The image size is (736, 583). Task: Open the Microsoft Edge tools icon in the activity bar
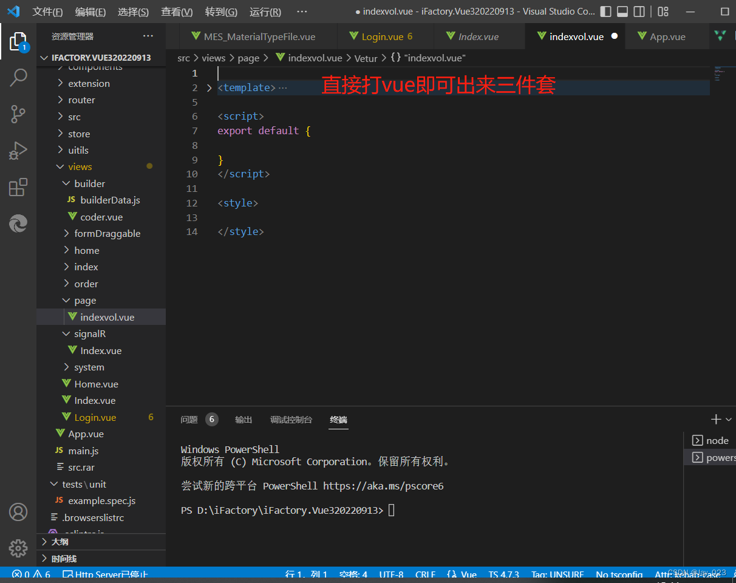click(18, 224)
